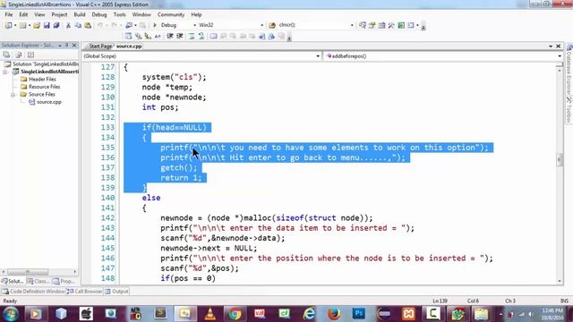The width and height of the screenshot is (573, 322).
Task: Switch to the Property Manager tab
Action: click(64, 281)
